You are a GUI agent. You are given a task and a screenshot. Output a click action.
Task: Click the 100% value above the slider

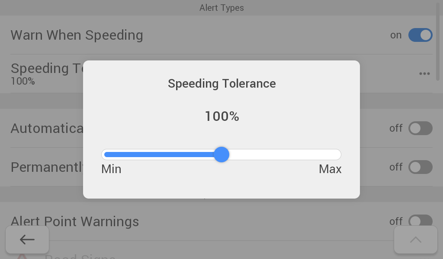point(221,116)
